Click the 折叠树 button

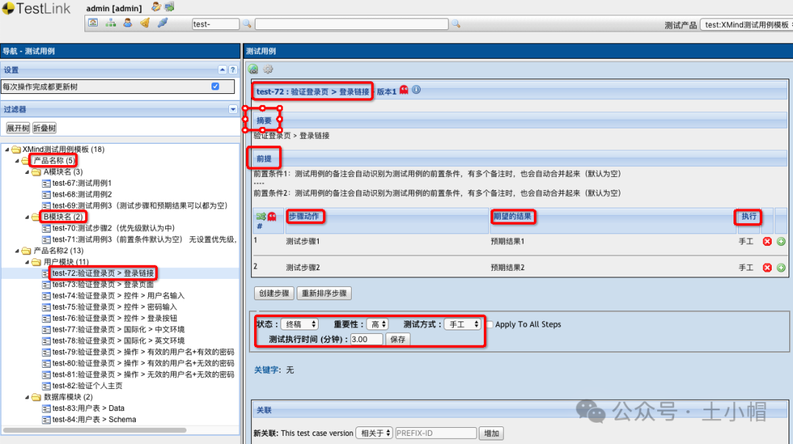pyautogui.click(x=45, y=128)
